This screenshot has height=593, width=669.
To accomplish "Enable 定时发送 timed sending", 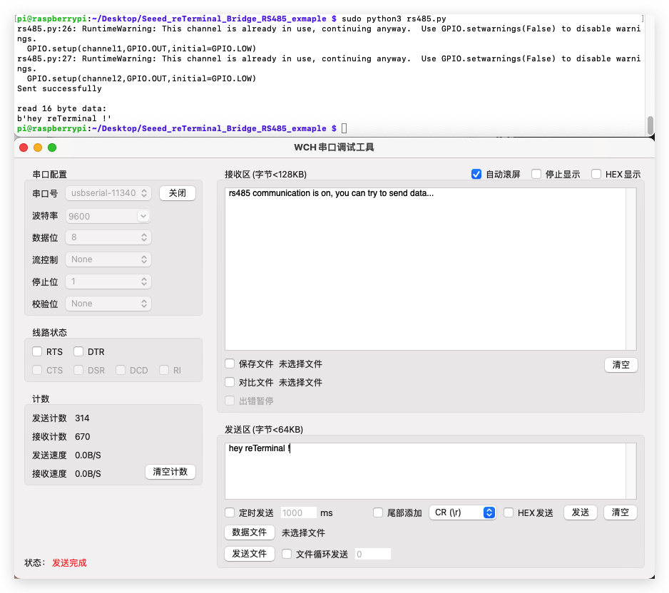I will (230, 512).
